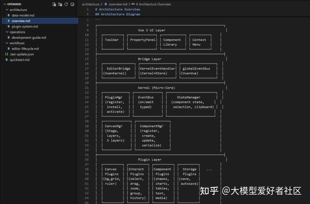Click the 'Toolbar' box text in diagram

pos(112,40)
